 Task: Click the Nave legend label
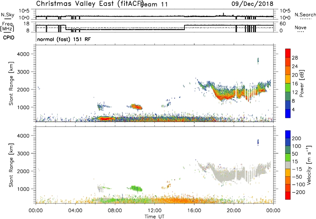[x=301, y=27]
